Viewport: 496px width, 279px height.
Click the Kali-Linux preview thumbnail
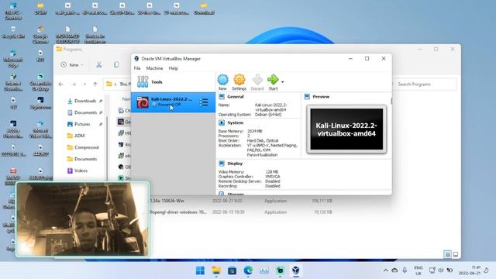tap(346, 129)
